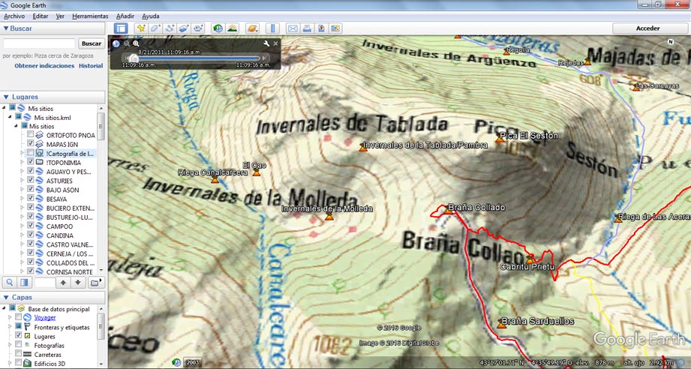Click the Save Image toolbar icon
The height and width of the screenshot is (369, 691).
[321, 28]
